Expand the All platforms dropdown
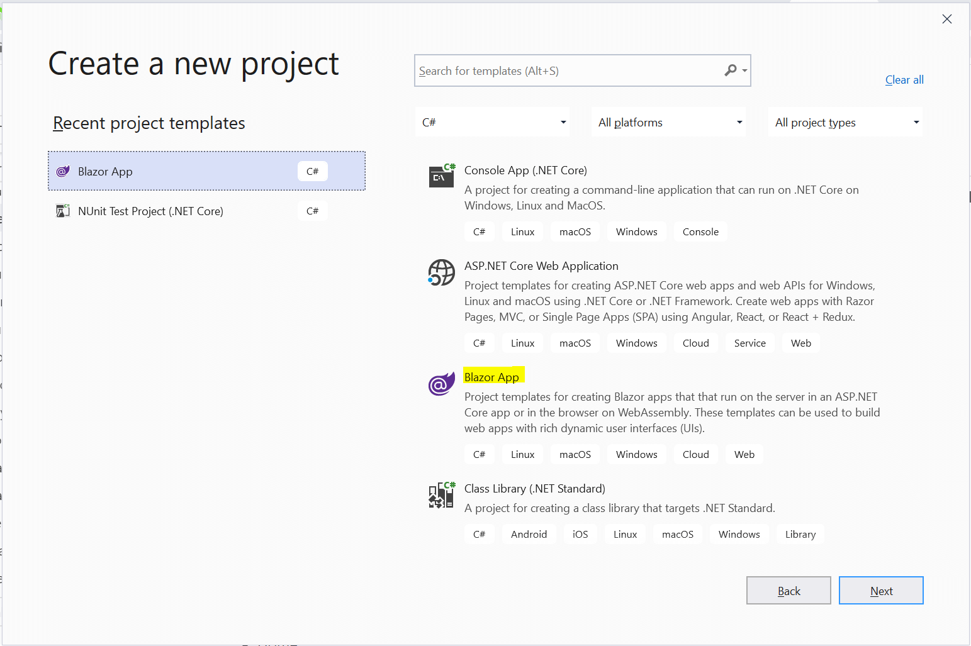Screen dimensions: 971x646 coord(668,122)
